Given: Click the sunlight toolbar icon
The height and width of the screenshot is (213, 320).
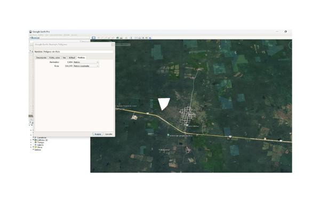Looking at the screenshot, I should pyautogui.click(x=122, y=38).
